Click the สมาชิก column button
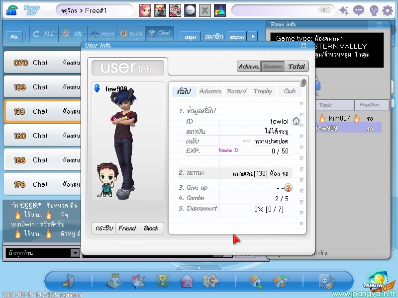 [214, 37]
